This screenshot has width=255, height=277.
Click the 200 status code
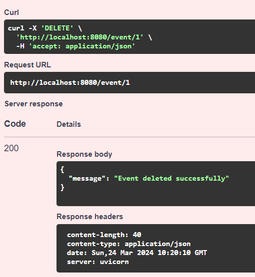click(x=11, y=148)
